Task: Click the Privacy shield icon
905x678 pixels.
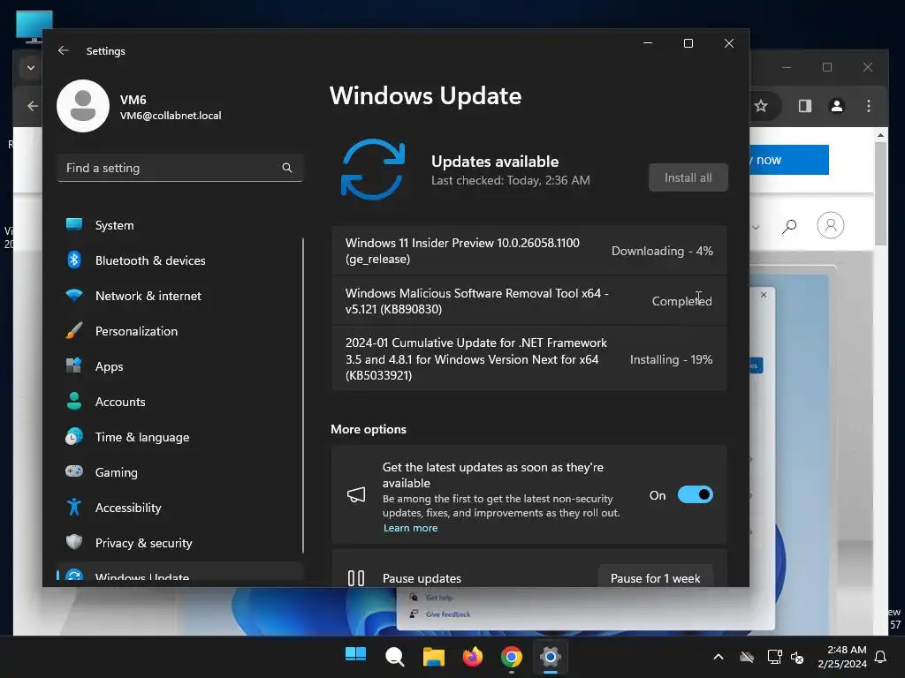Action: [x=74, y=542]
